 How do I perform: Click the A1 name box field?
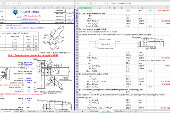[81, 4]
